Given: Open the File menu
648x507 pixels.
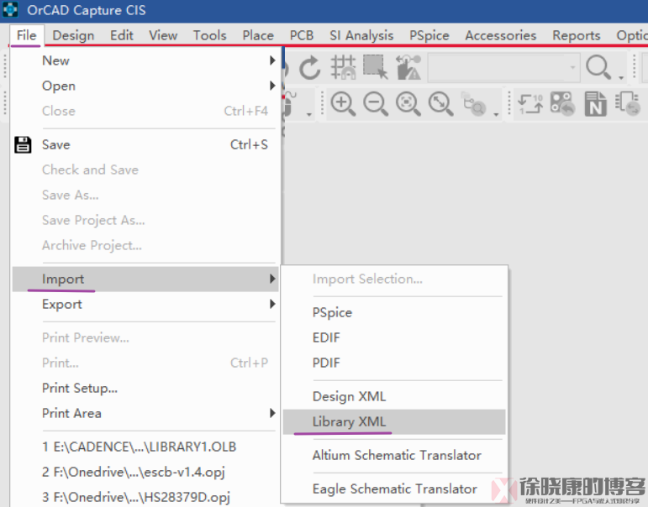Looking at the screenshot, I should (x=26, y=35).
